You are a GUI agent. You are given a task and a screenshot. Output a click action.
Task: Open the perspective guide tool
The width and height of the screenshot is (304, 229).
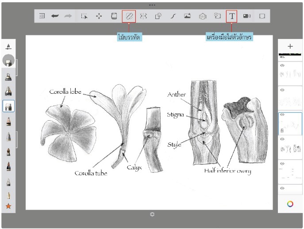click(x=203, y=16)
